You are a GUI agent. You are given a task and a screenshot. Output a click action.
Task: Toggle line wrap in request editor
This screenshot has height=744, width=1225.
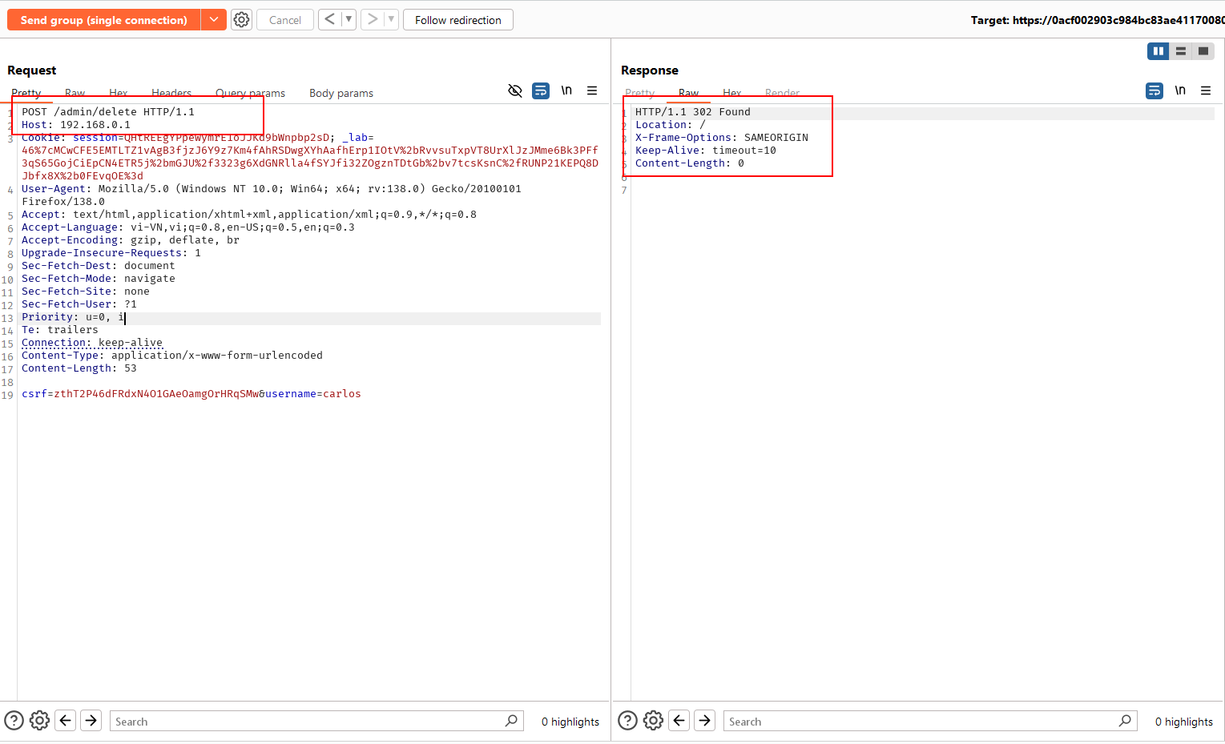pyautogui.click(x=541, y=90)
